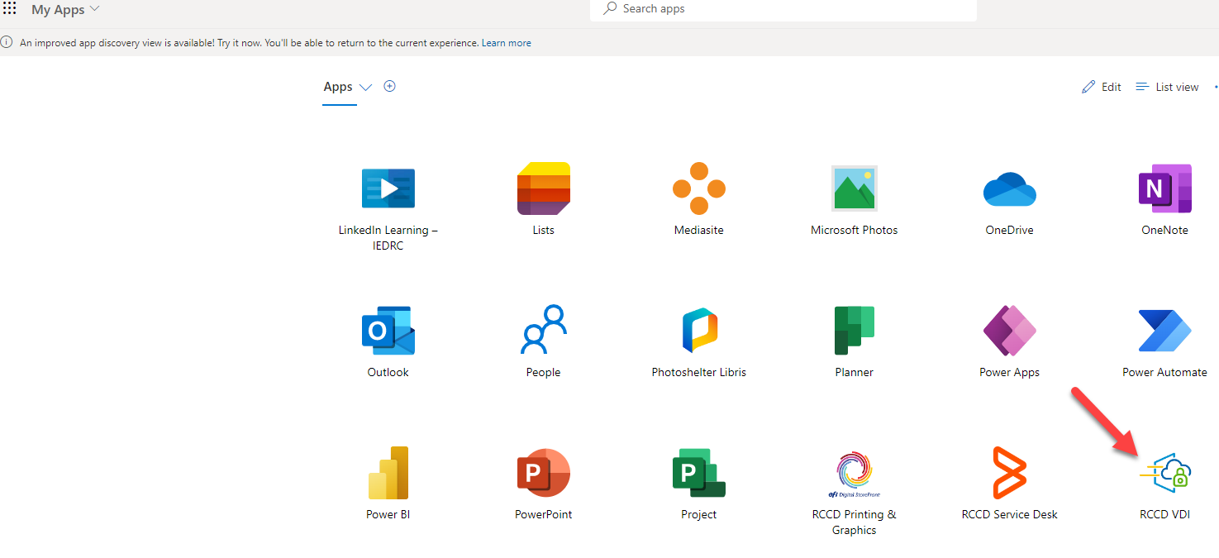
Task: Expand the My Apps dropdown chevron
Action: tap(94, 9)
